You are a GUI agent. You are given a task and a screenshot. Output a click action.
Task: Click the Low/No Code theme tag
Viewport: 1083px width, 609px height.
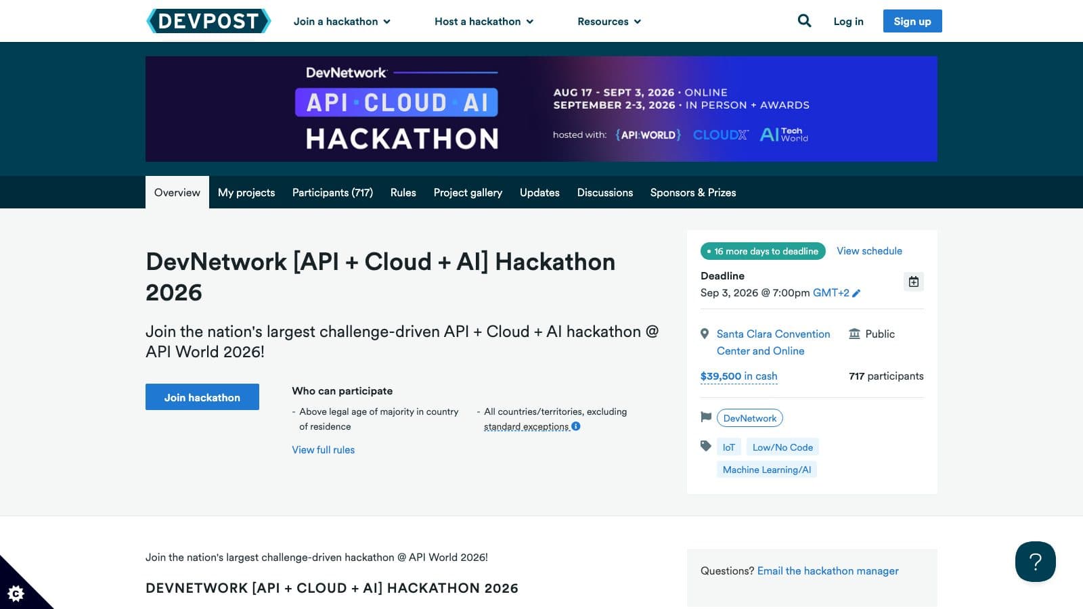[783, 447]
